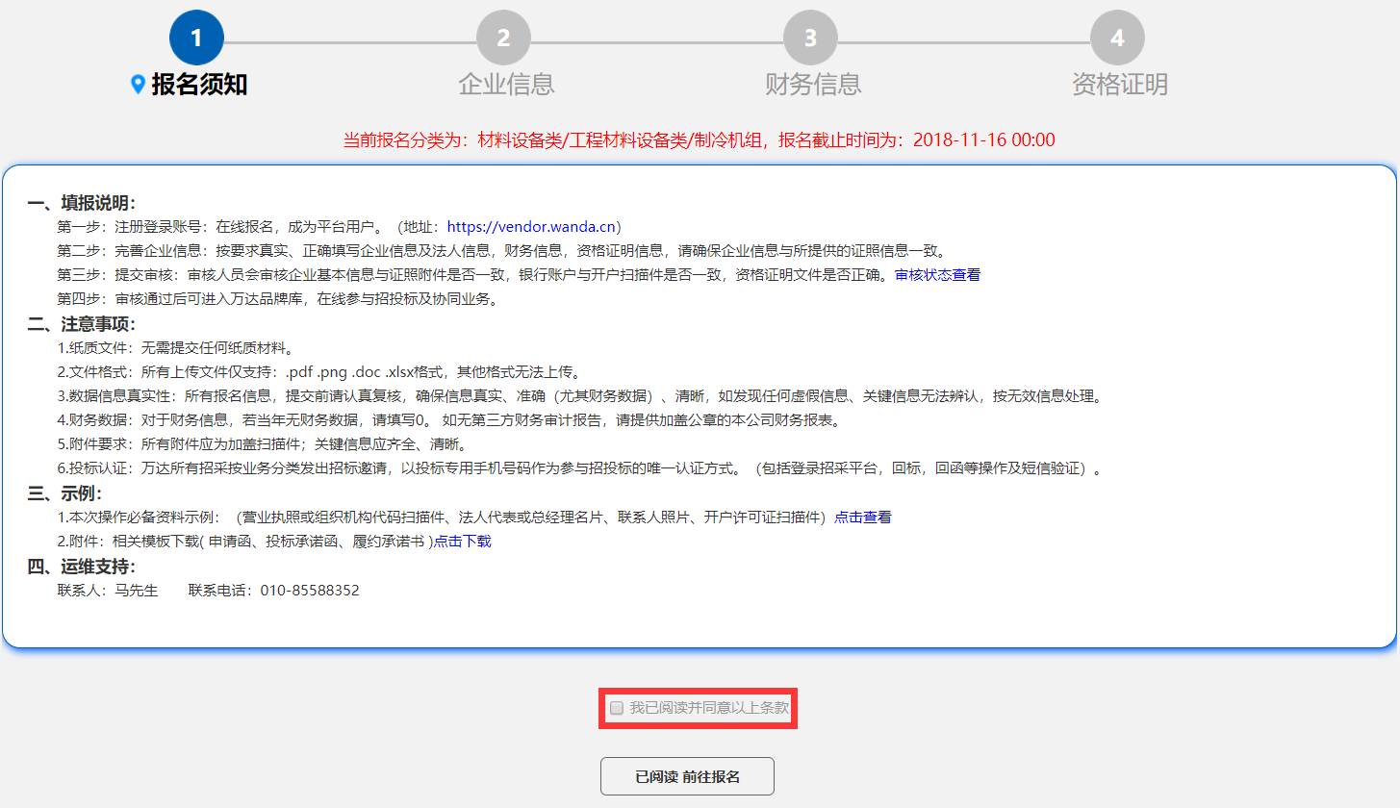Click the 二、注意事项 heading
This screenshot has width=1400, height=808.
(82, 324)
